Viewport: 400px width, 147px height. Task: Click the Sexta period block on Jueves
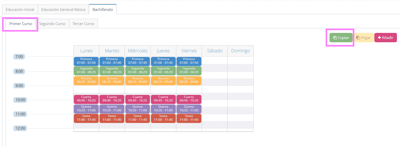[x=163, y=118]
